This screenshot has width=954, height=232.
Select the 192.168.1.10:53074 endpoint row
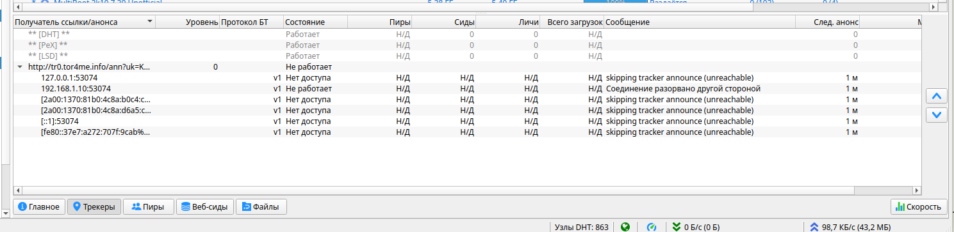tap(467, 88)
